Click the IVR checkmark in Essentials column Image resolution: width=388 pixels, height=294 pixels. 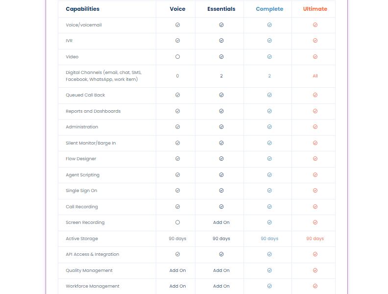[221, 41]
